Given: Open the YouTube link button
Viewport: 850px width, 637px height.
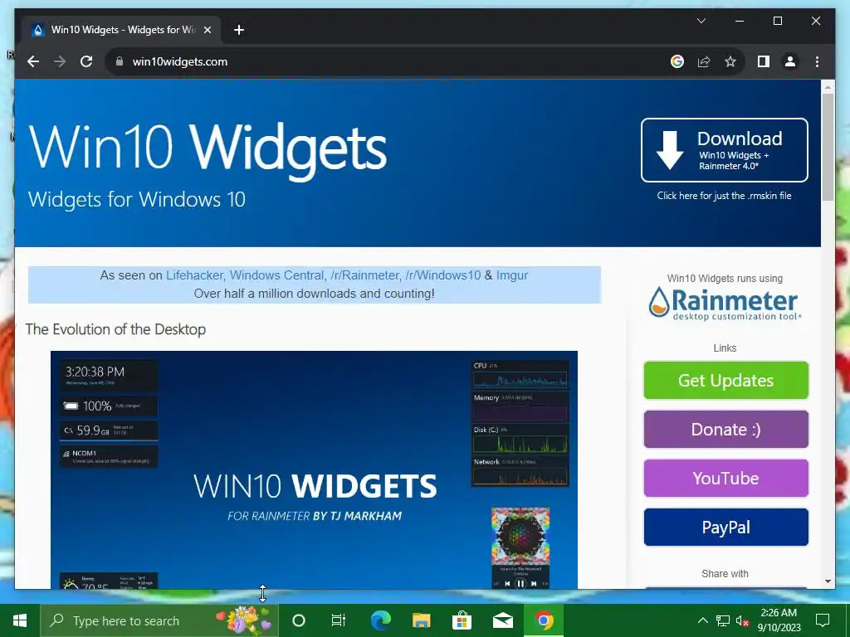Looking at the screenshot, I should point(725,479).
